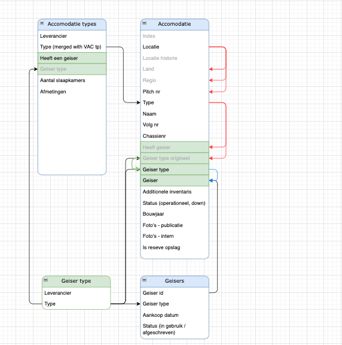Select the Leverancier row in Geiser type table
Screen dimensions: 342x345
pyautogui.click(x=76, y=293)
